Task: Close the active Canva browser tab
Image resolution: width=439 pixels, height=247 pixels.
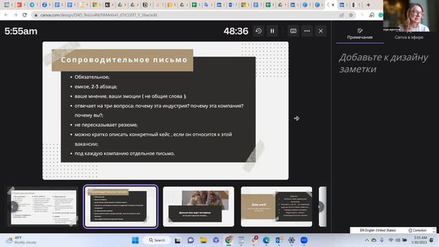Action: pyautogui.click(x=333, y=5)
